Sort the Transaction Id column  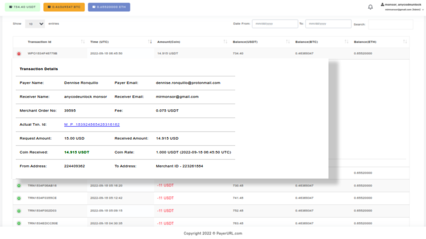coord(82,41)
